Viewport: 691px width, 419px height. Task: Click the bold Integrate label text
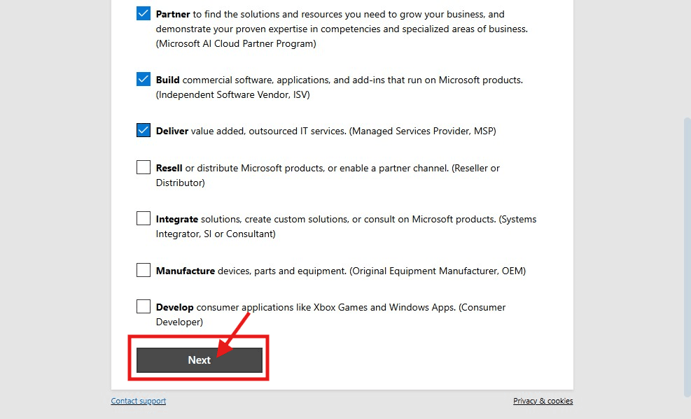[177, 219]
